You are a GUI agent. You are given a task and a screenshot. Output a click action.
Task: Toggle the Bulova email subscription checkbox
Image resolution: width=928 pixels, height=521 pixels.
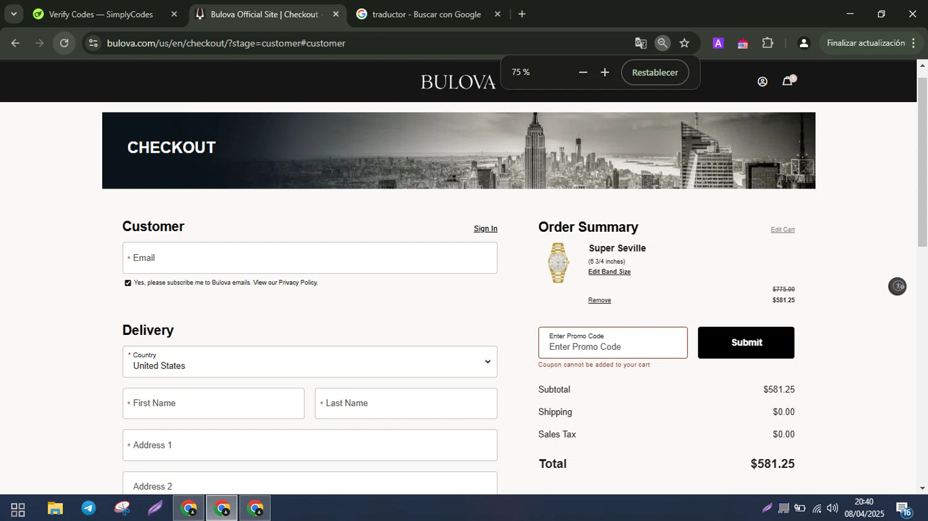tap(128, 283)
